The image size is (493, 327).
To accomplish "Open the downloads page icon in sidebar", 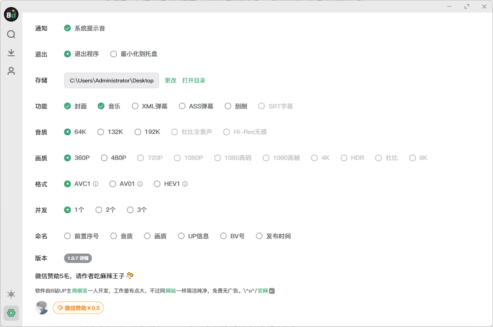I will 11,52.
